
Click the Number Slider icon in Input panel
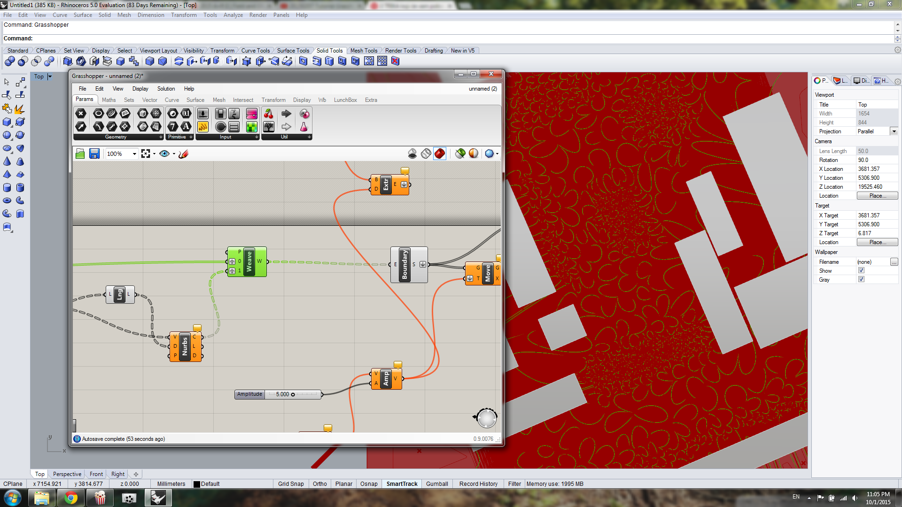203,114
